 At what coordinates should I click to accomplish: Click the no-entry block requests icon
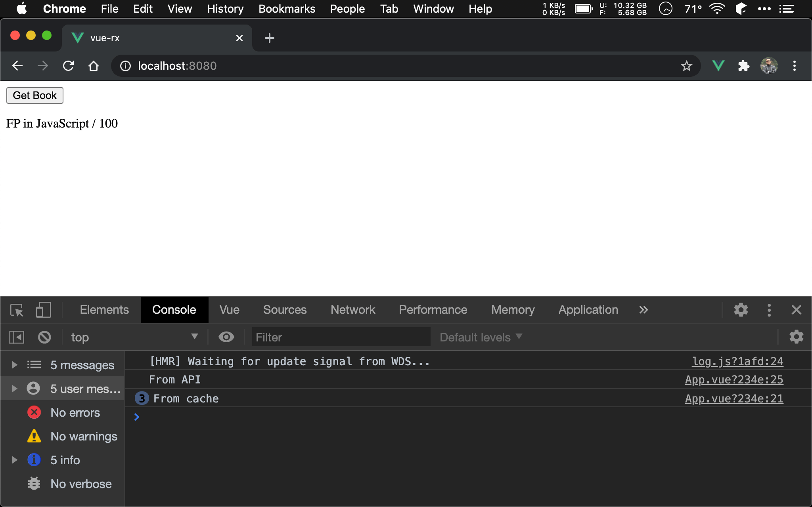[x=44, y=336]
